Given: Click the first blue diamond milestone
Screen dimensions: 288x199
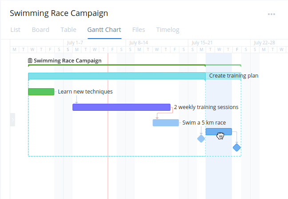Looking at the screenshot, I should 201,139.
